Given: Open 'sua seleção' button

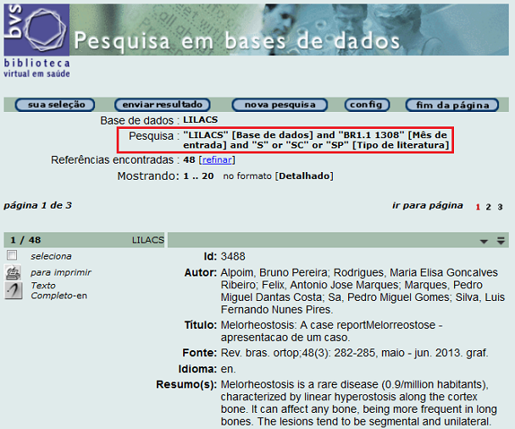Looking at the screenshot, I should pyautogui.click(x=55, y=105).
